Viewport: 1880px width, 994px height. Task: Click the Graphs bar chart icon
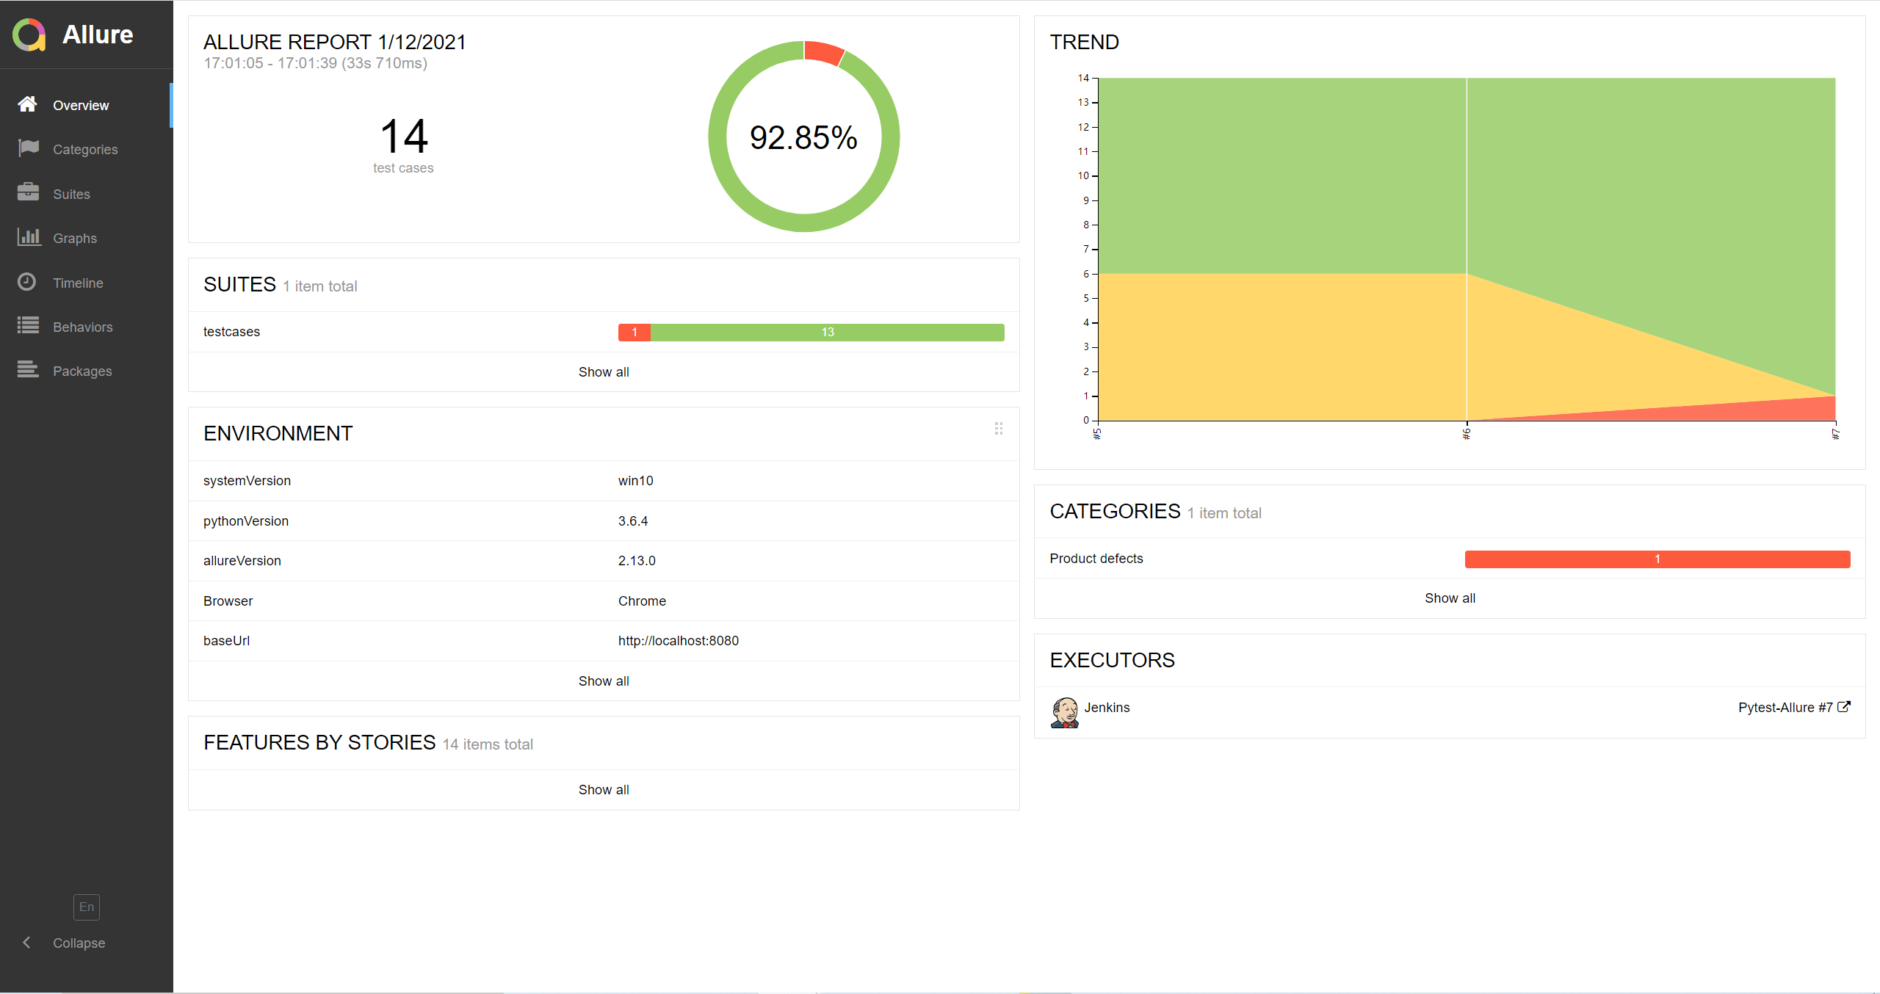pyautogui.click(x=28, y=237)
